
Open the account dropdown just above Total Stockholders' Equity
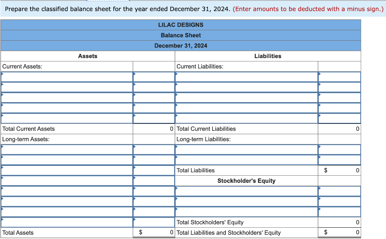(247, 212)
